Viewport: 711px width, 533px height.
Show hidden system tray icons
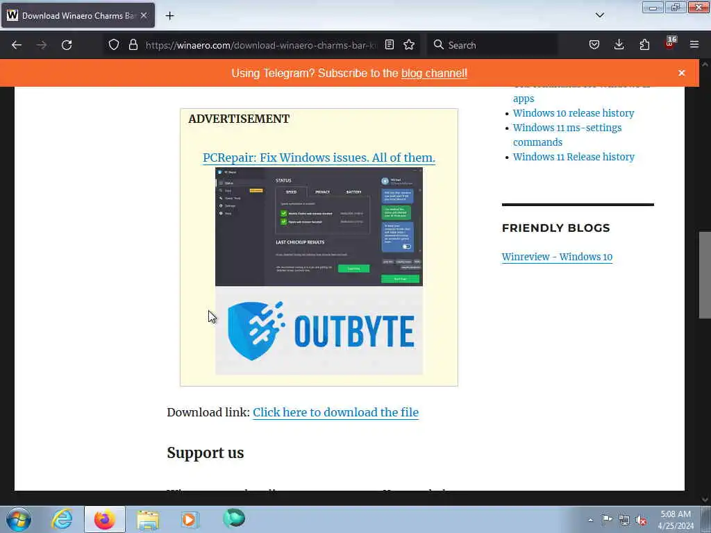(x=590, y=520)
